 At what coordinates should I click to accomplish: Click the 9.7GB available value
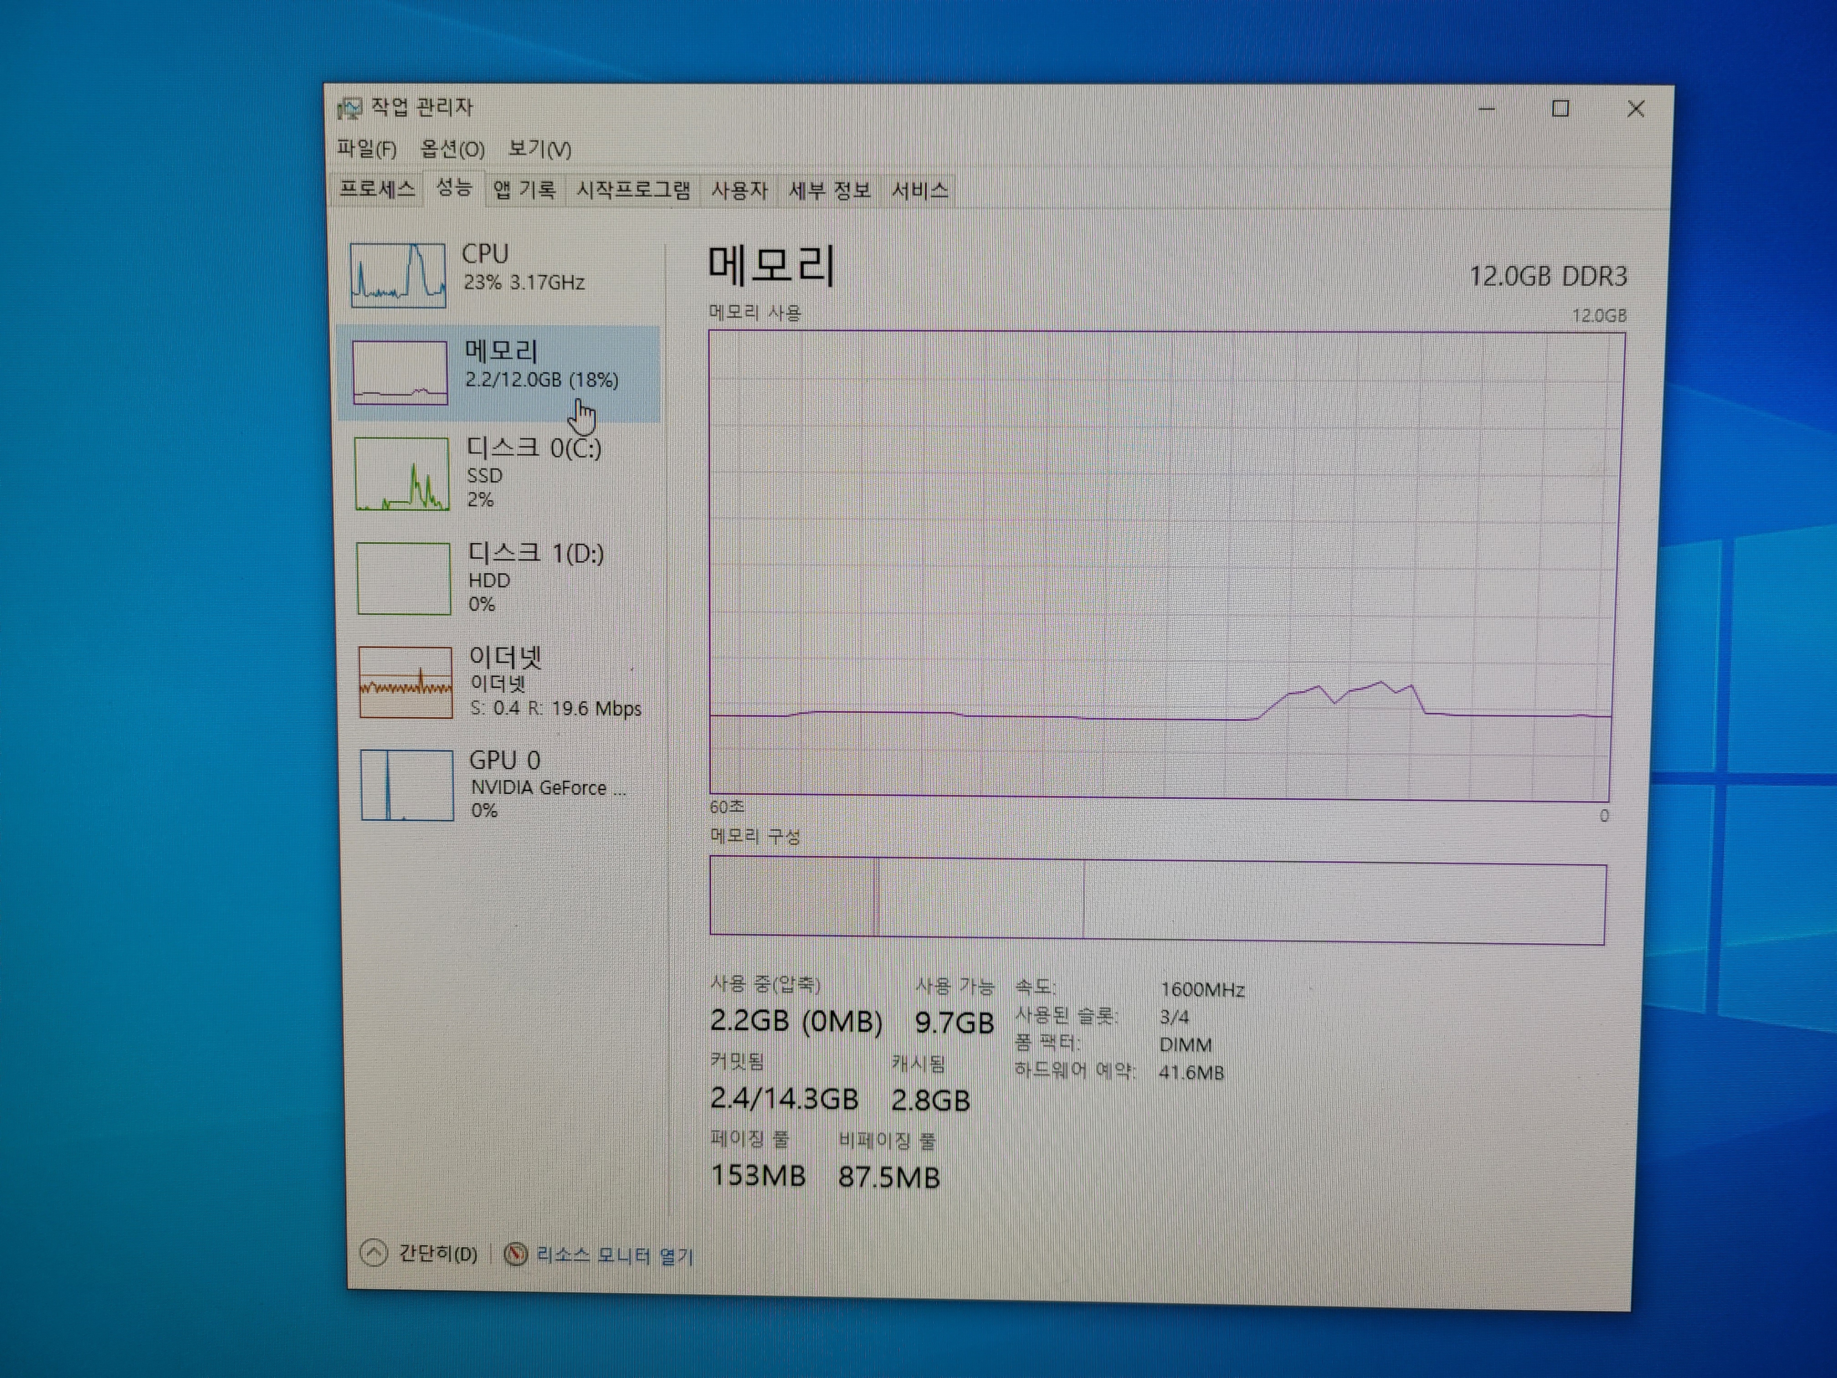click(954, 1023)
